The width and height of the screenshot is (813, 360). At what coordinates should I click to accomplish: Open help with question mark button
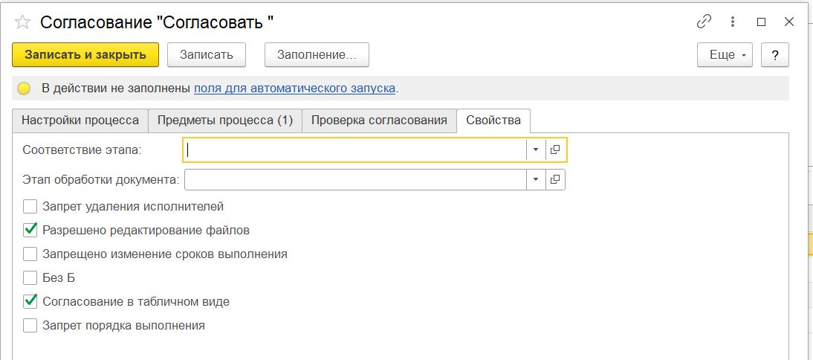[774, 55]
